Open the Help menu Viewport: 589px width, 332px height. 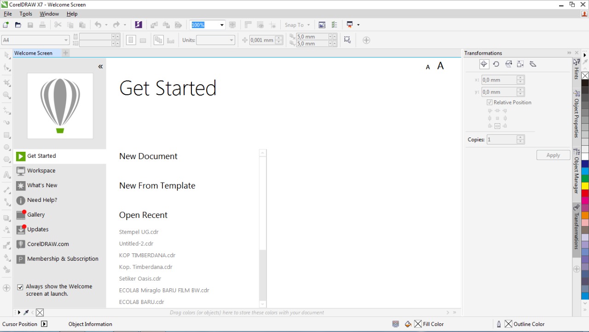pyautogui.click(x=72, y=14)
